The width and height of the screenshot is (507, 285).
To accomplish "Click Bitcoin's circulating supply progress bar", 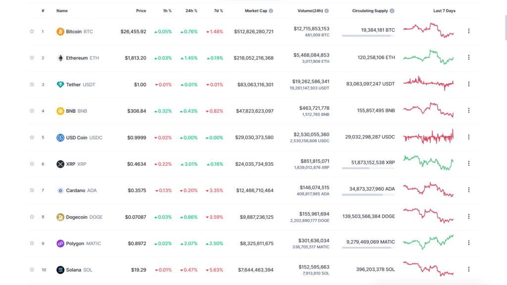I will pos(368,36).
